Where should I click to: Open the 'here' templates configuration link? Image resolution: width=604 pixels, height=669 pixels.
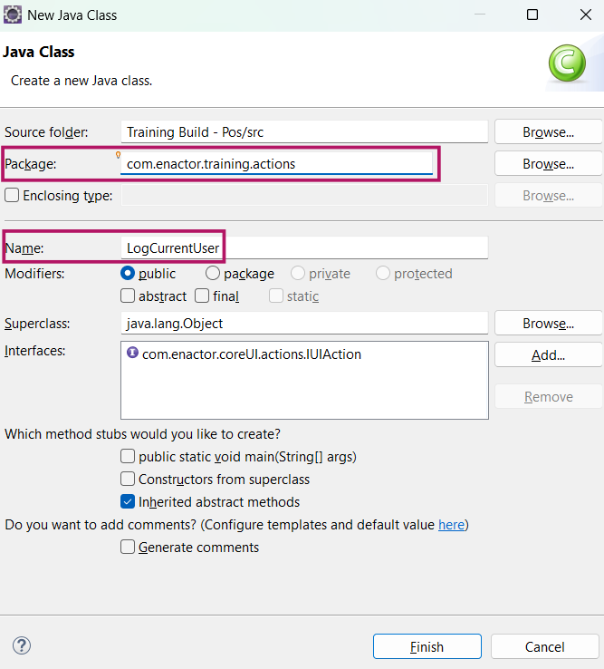coord(451,524)
